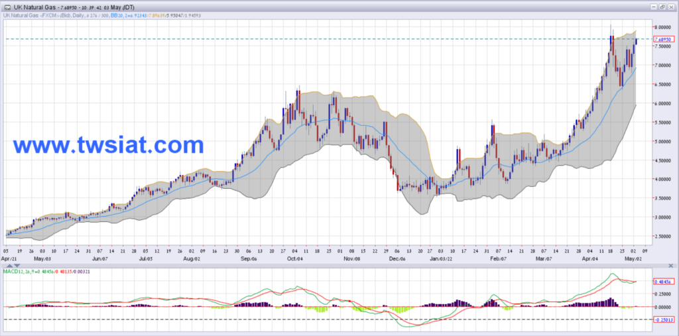Click the 7.00000 price axis label
Image resolution: width=679 pixels, height=336 pixels.
pyautogui.click(x=662, y=65)
